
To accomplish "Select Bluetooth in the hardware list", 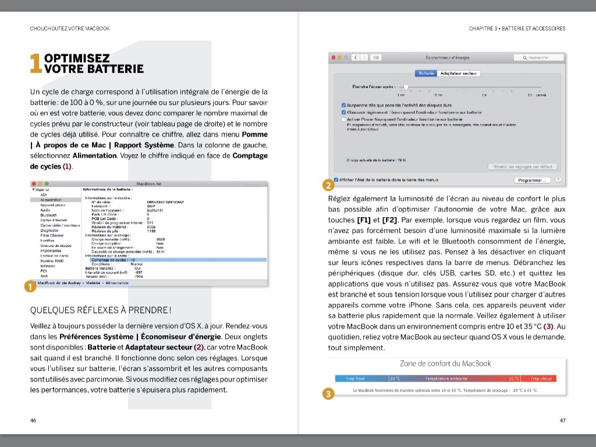I will (49, 215).
